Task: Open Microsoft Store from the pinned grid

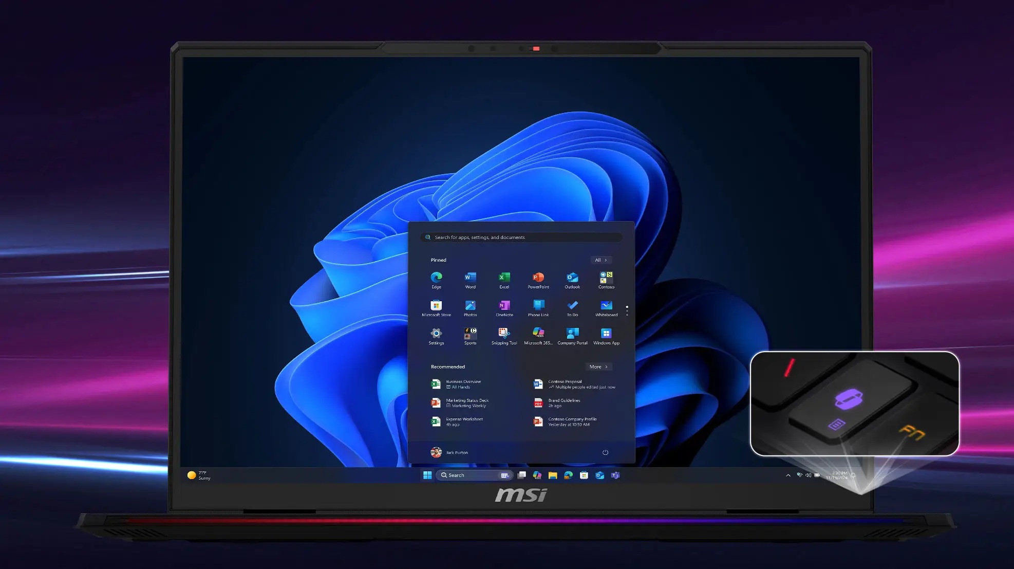Action: (x=436, y=308)
